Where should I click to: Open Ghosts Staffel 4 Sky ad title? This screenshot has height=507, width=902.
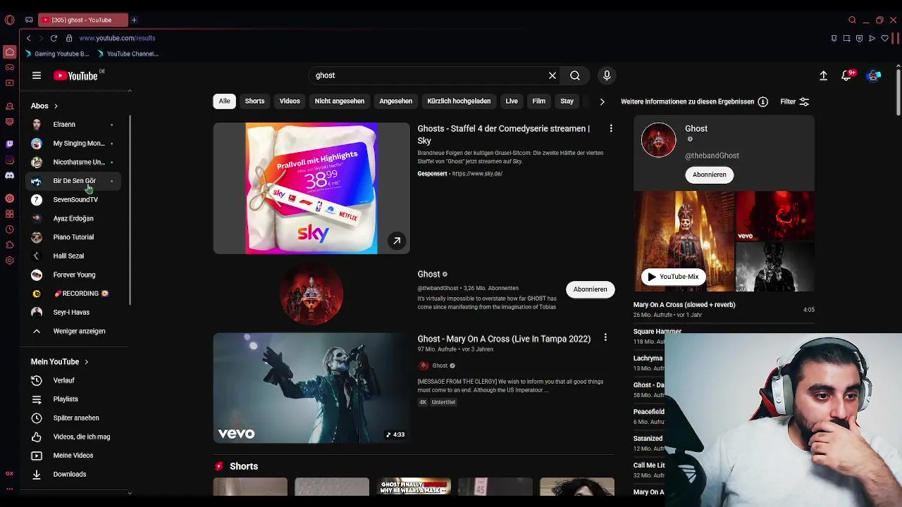coord(503,134)
